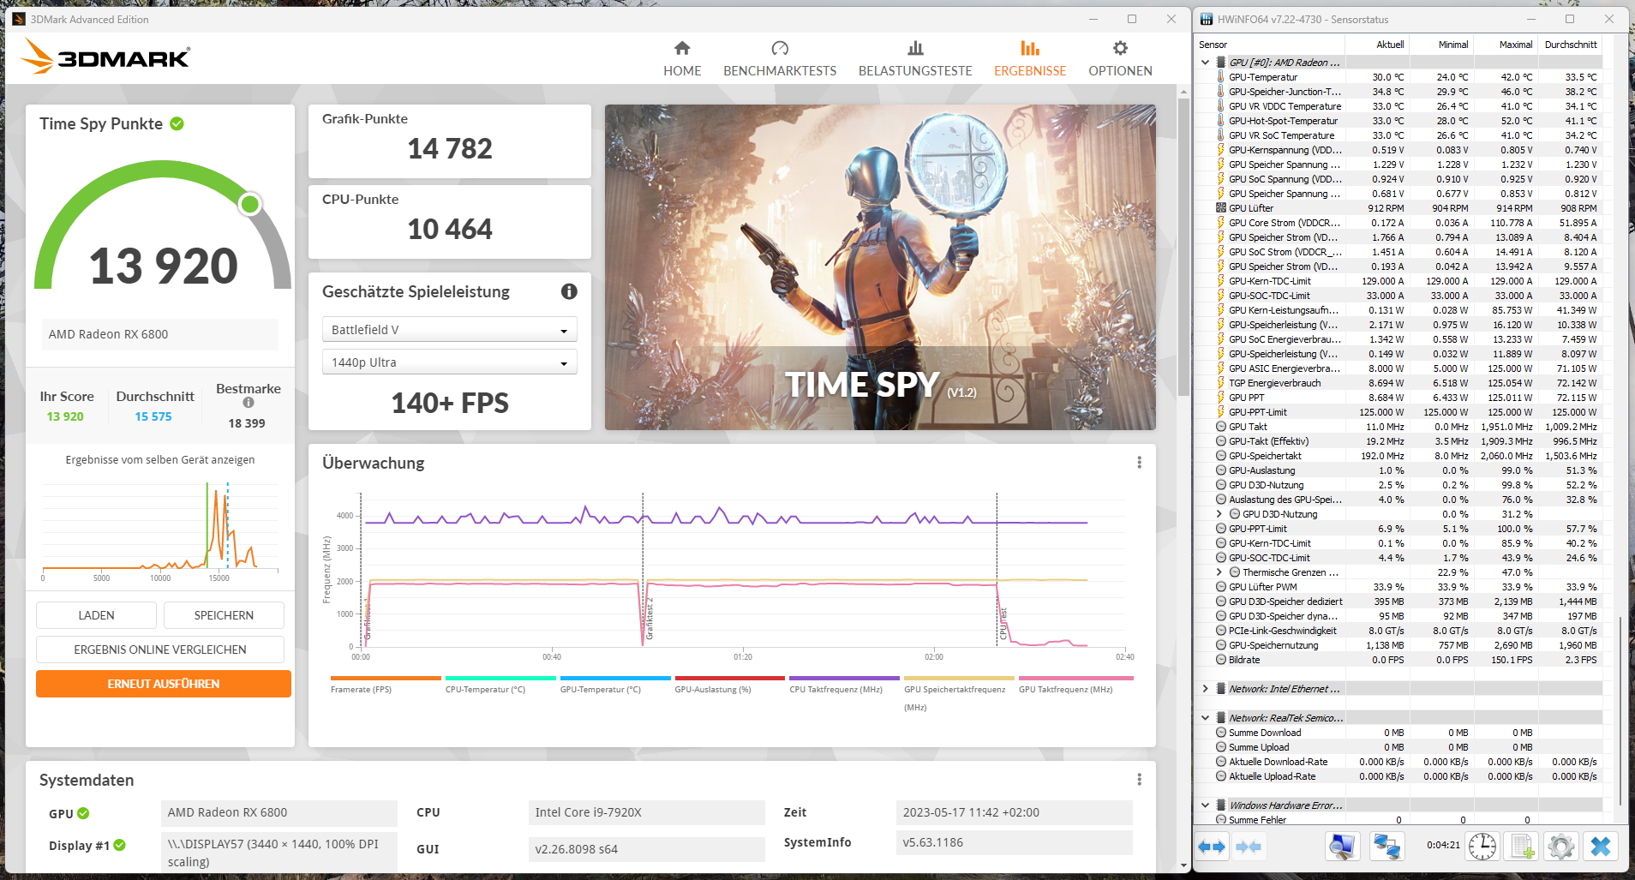Screen dimensions: 1635x880
Task: Collapse the GPU [#0]: AMD Radeon sensor group
Action: pos(1206,63)
